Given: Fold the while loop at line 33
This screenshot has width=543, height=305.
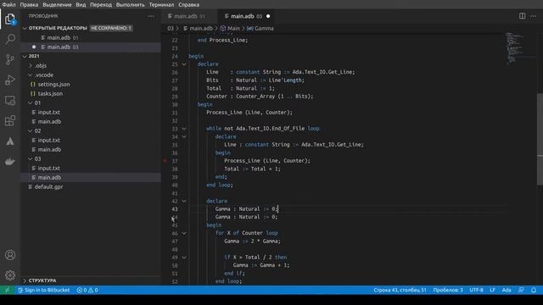Looking at the screenshot, I should (184, 128).
